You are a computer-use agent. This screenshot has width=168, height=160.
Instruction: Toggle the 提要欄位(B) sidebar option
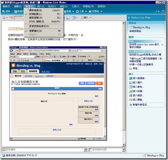(44, 31)
